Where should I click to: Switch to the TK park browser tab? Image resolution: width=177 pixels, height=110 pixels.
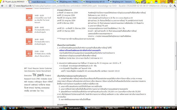13,2
